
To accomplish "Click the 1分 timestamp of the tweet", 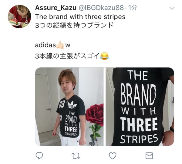I will coord(133,8).
